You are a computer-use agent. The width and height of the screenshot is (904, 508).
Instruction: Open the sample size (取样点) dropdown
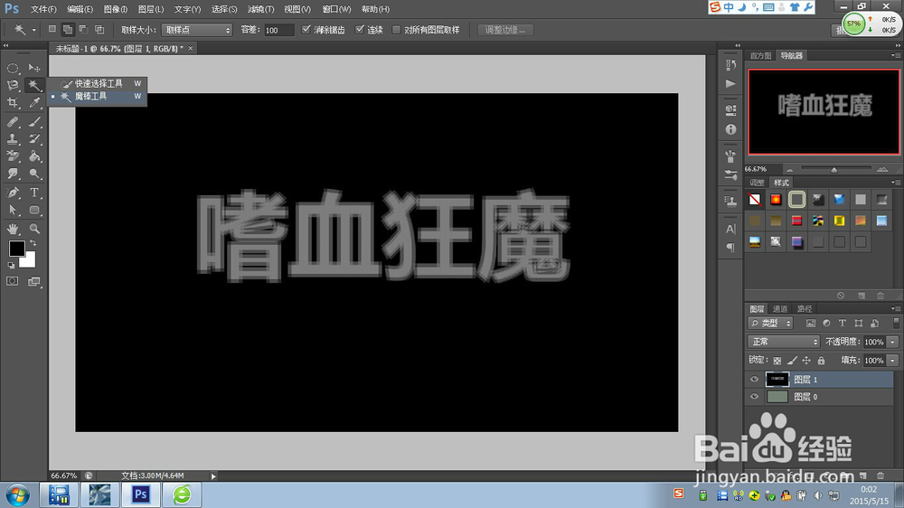(x=197, y=30)
